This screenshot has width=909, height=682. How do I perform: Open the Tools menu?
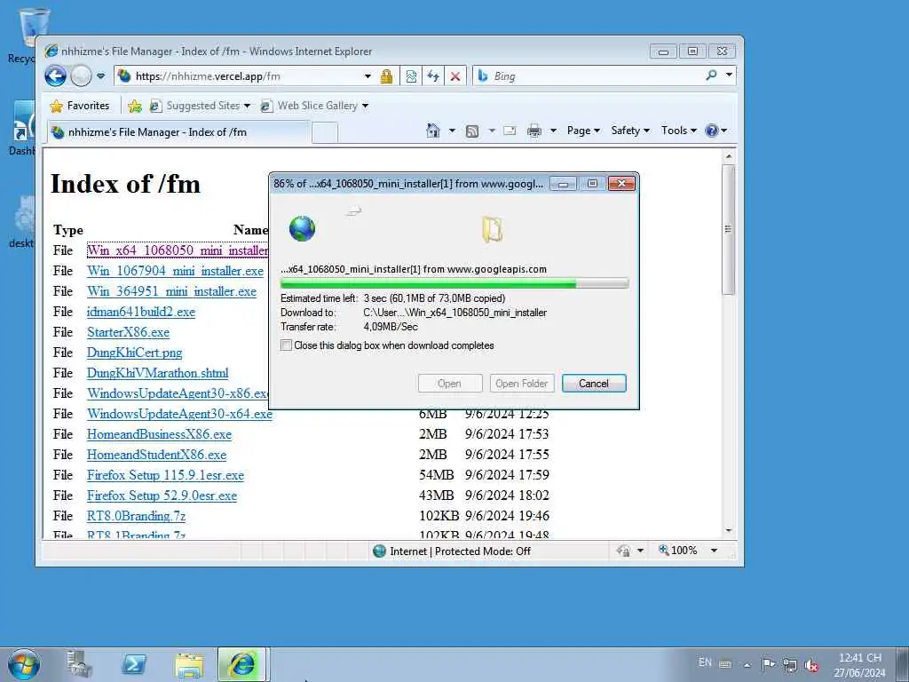coord(678,131)
